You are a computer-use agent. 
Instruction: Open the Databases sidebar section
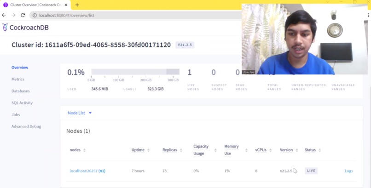(21, 91)
